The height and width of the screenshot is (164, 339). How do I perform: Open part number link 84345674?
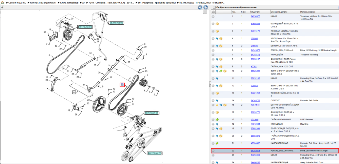tap(255, 150)
